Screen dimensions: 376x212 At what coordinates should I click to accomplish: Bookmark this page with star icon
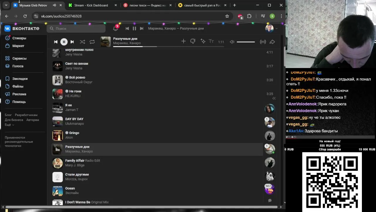(227, 16)
